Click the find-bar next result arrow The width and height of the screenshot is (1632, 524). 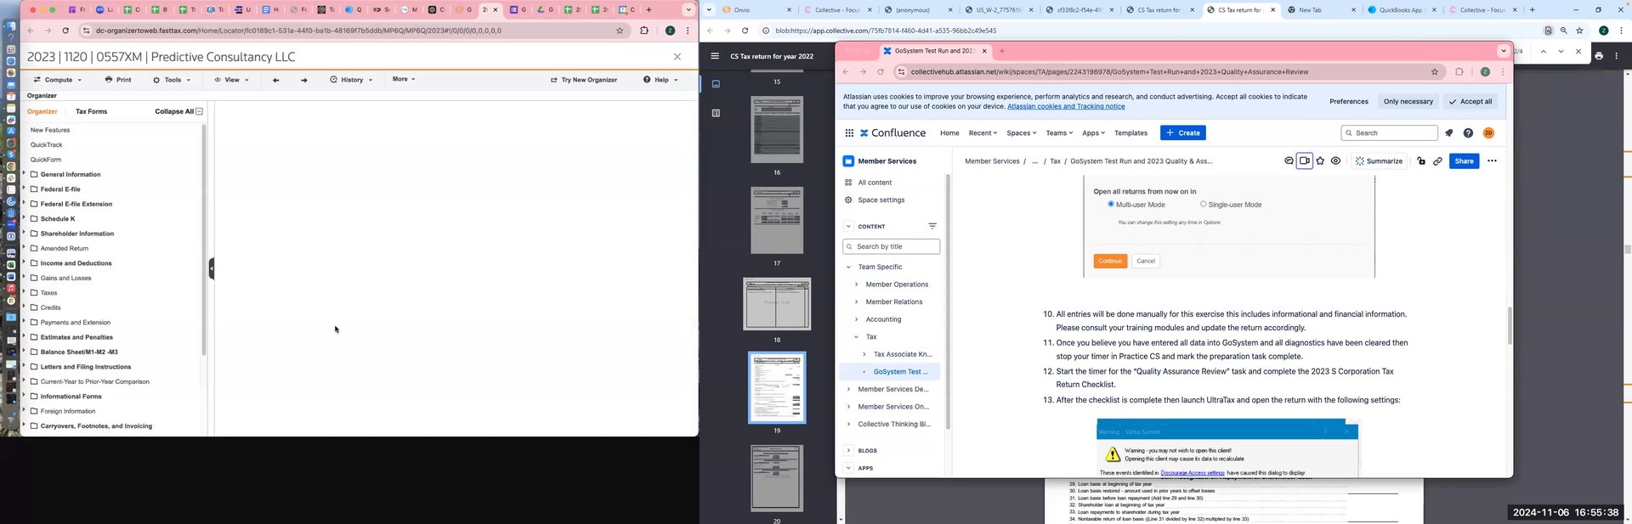coord(1561,51)
